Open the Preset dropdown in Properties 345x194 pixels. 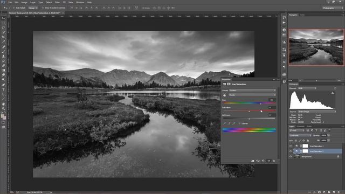[252, 91]
